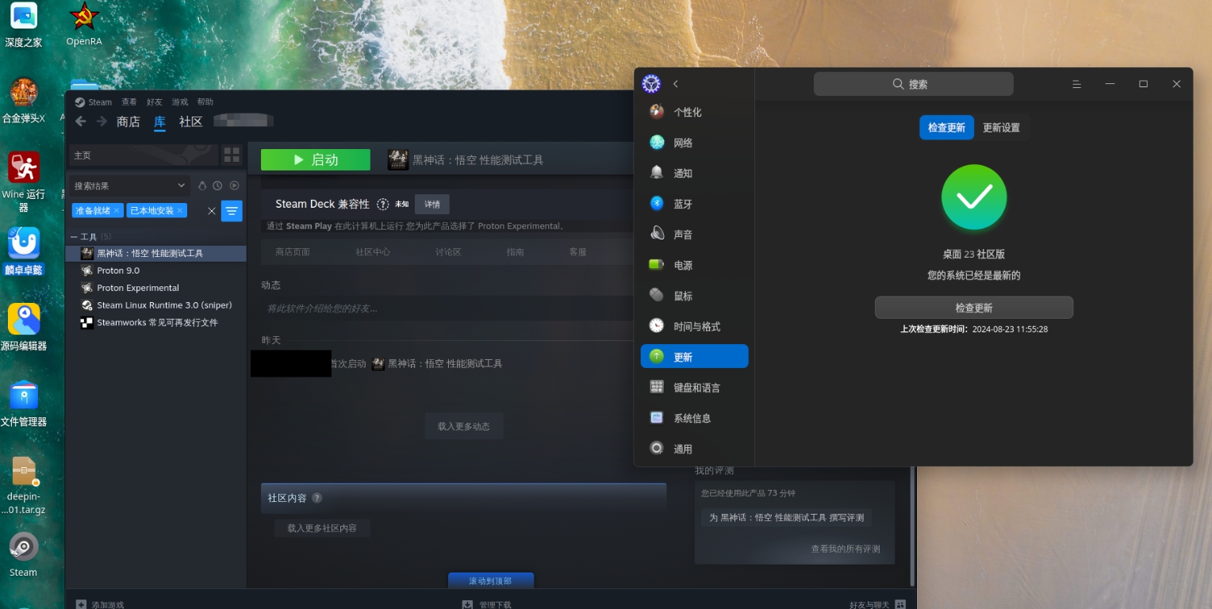Image resolution: width=1212 pixels, height=609 pixels.
Task: Open the 好友 menu in Steam
Action: 154,102
